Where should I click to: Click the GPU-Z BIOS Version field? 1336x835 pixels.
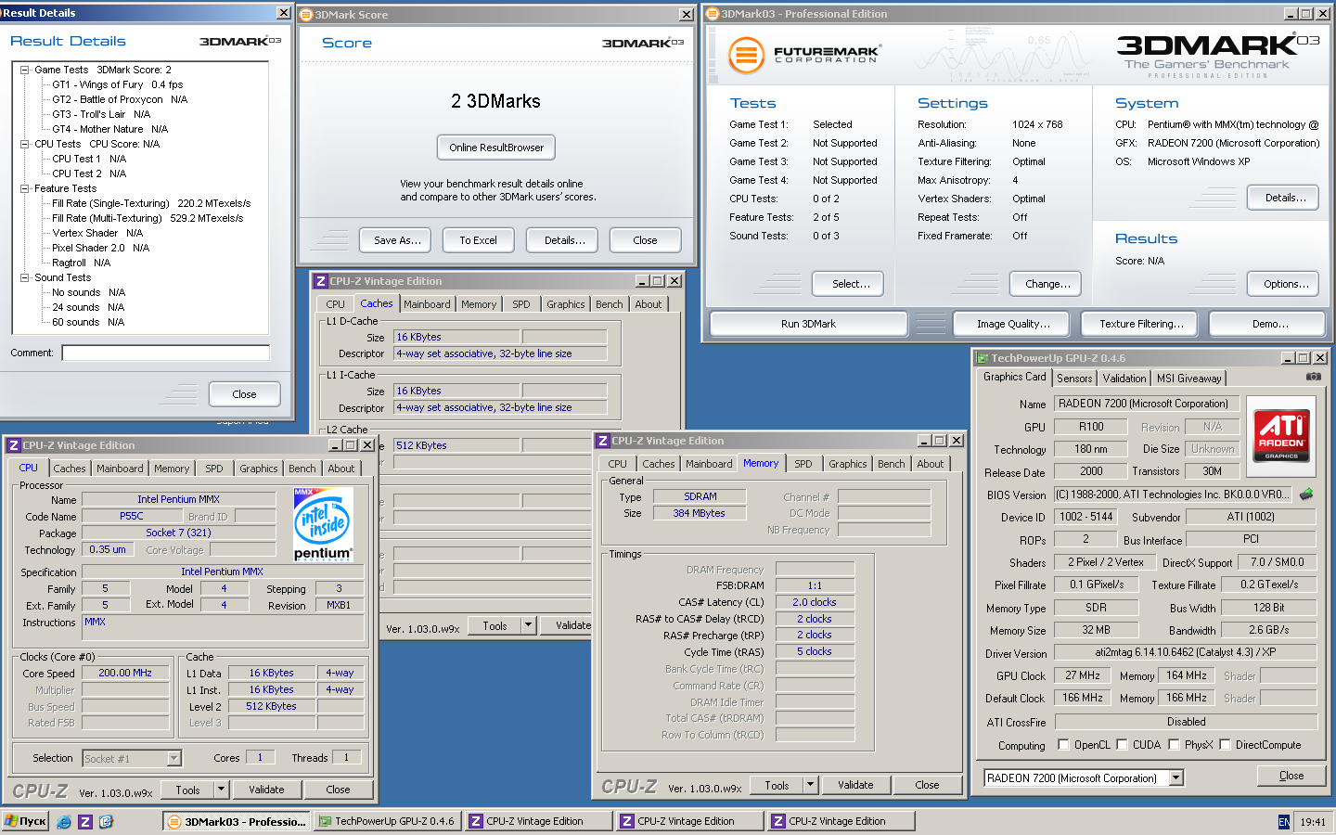pos(1173,495)
